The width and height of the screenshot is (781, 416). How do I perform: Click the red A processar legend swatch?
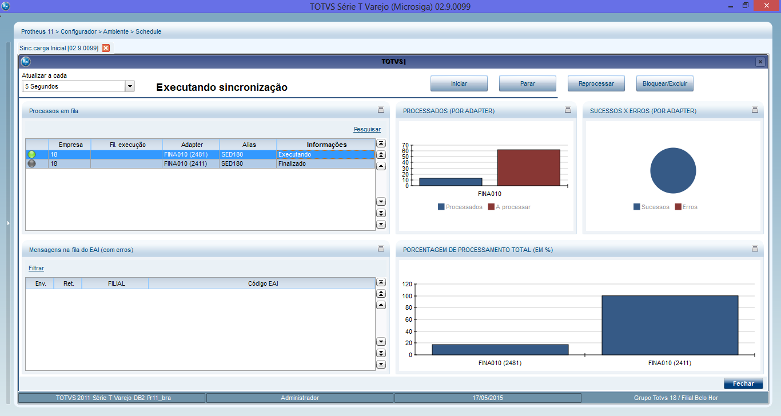491,207
